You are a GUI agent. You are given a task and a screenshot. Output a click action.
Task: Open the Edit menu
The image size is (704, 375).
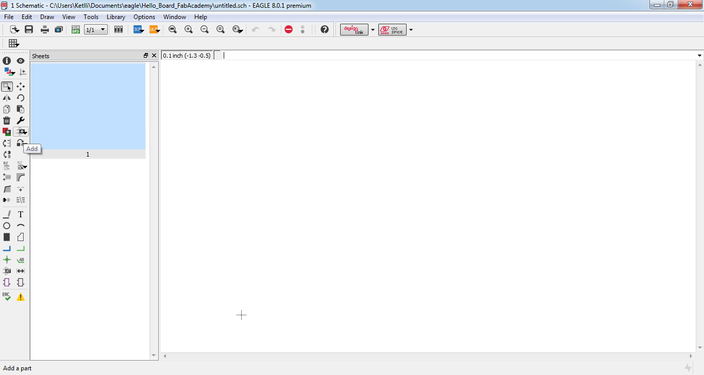27,17
